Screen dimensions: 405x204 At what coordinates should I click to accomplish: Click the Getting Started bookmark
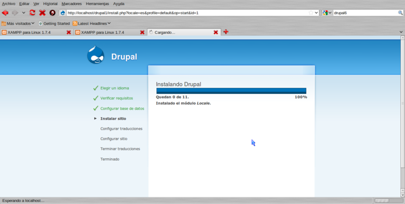[x=54, y=23]
